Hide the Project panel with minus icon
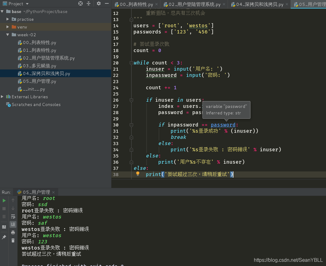The height and width of the screenshot is (266, 326). tap(107, 3)
